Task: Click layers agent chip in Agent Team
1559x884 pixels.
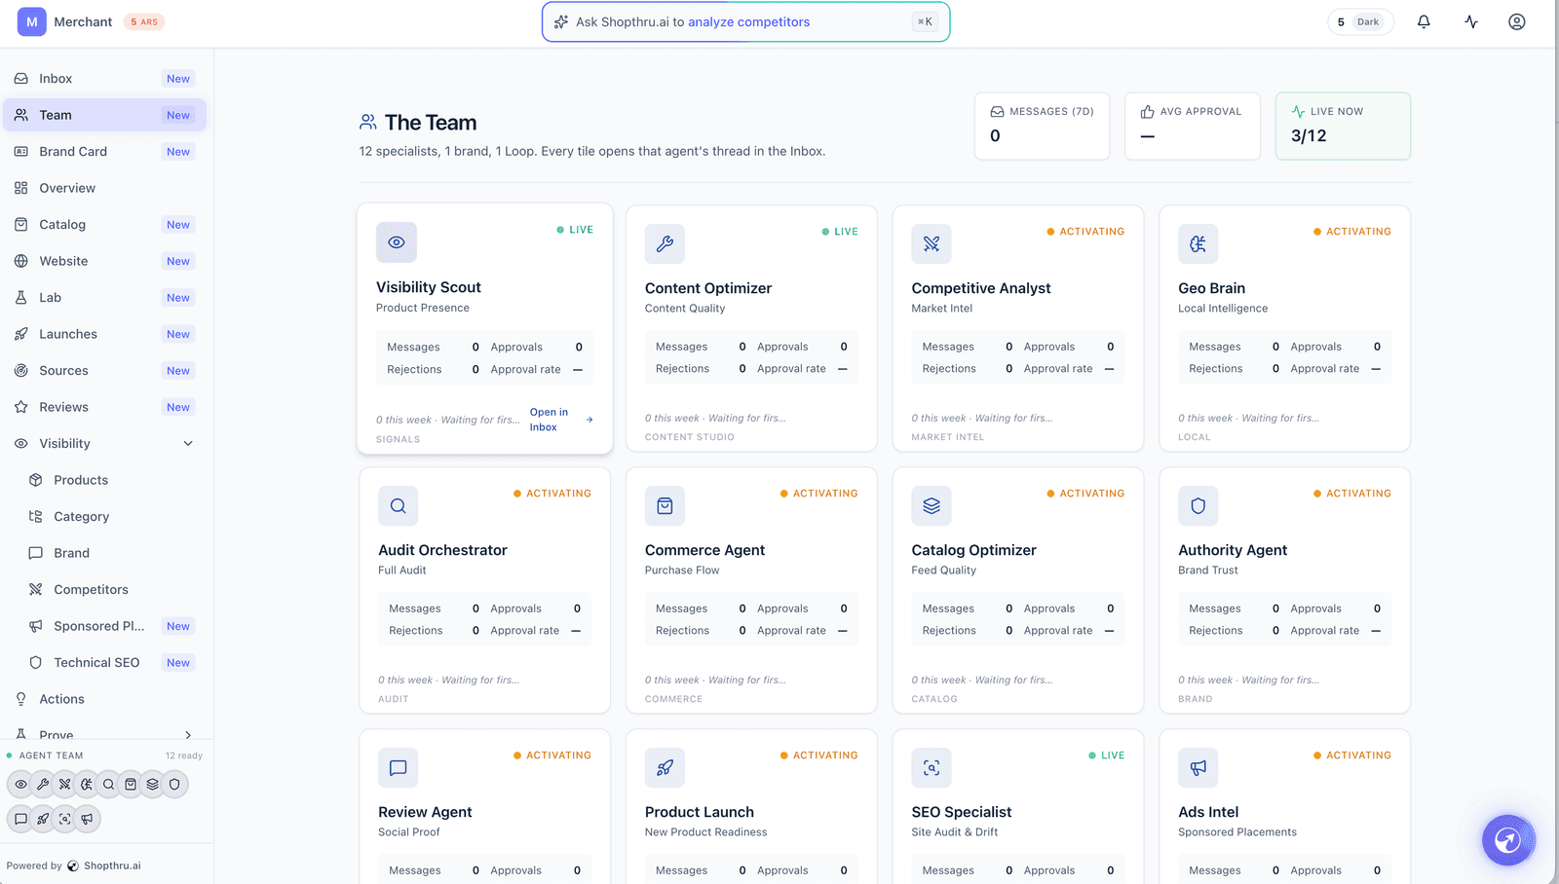Action: tap(152, 784)
